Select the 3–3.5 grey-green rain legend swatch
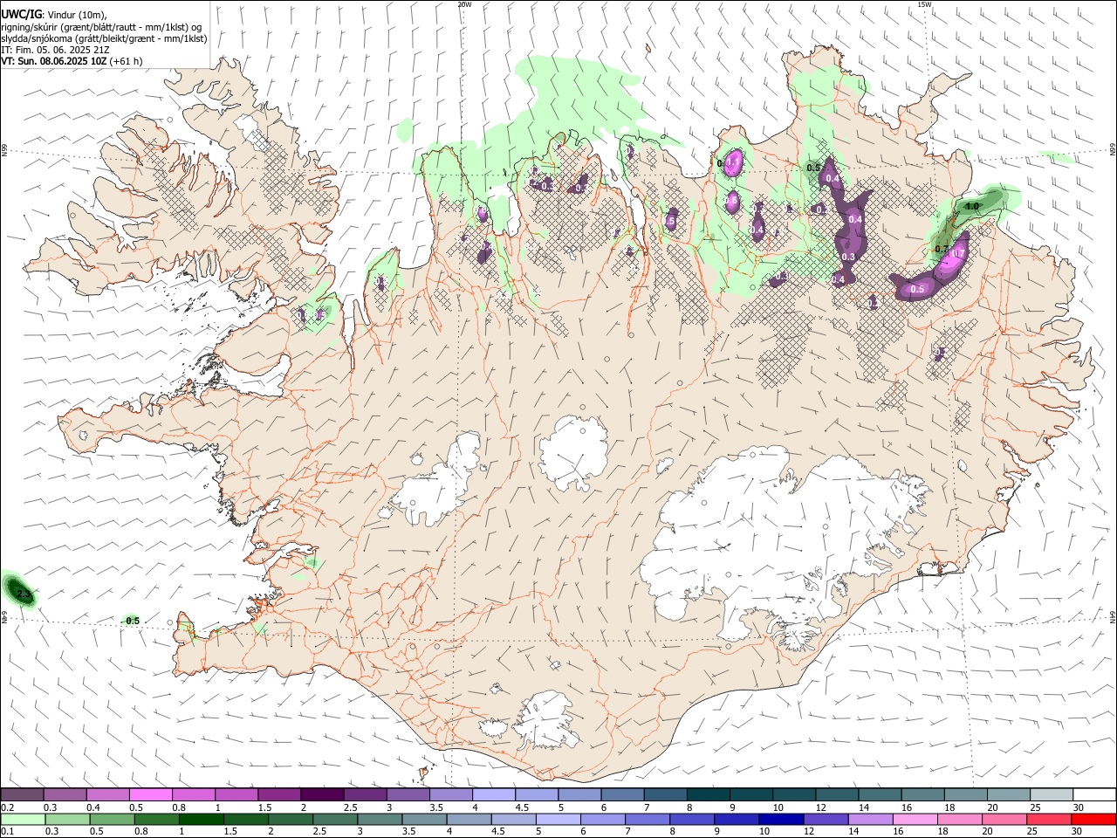1117x838 pixels. (x=380, y=820)
